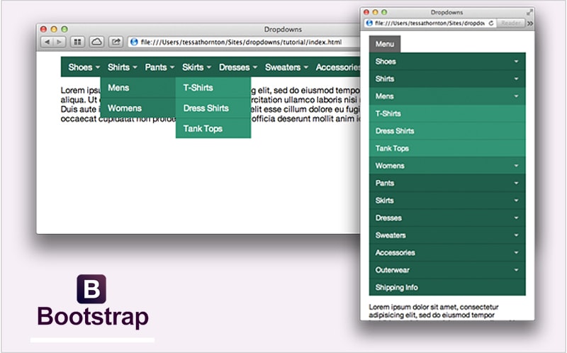
Task: Click the reload icon in the small window
Action: pos(490,23)
